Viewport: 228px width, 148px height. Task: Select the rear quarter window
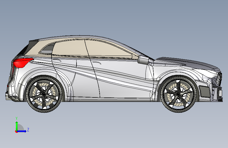47,48
